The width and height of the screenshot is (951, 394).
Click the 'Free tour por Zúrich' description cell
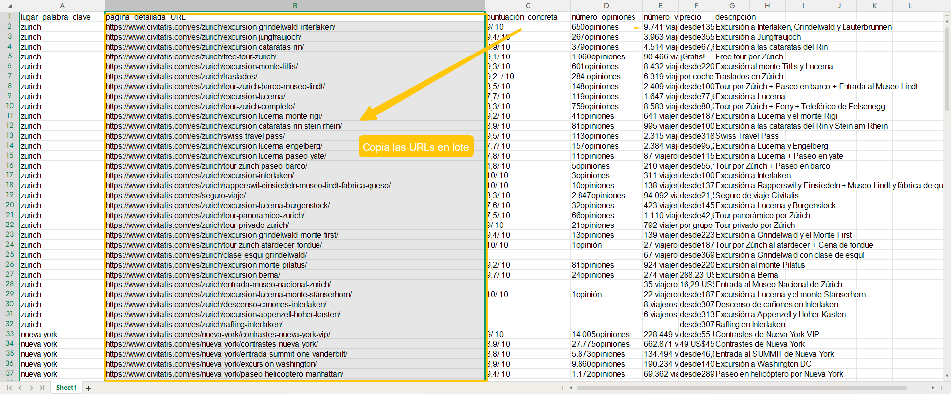pos(749,56)
